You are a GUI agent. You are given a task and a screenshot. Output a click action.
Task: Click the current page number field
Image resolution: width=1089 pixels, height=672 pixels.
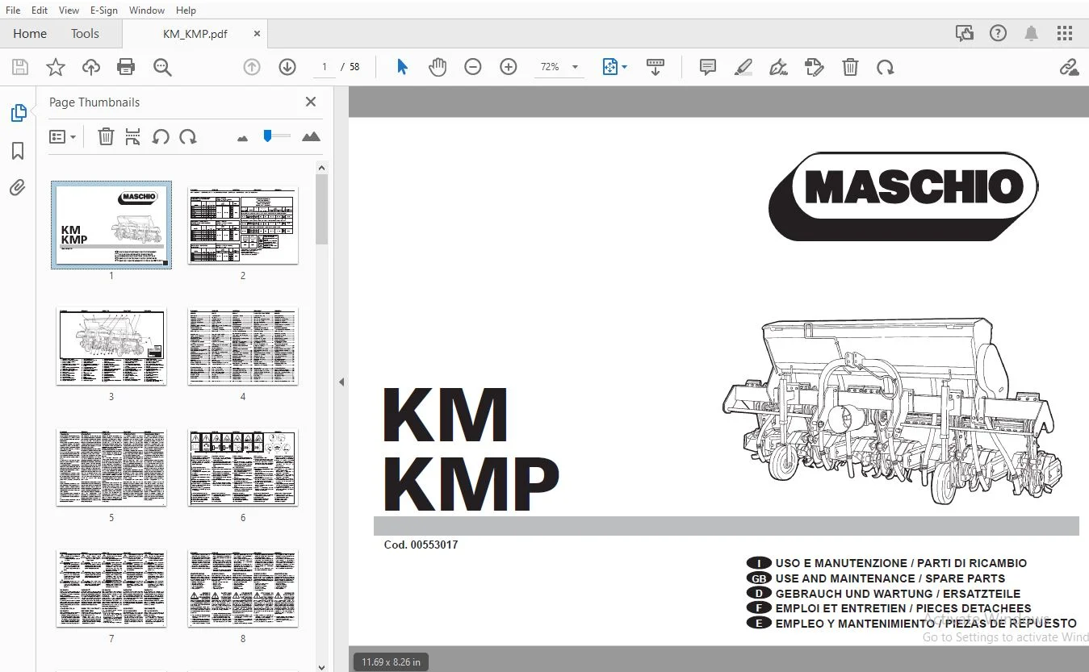(x=325, y=68)
